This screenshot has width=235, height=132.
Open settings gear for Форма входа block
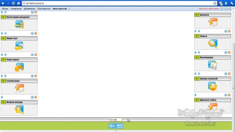pyautogui.click(x=32, y=97)
